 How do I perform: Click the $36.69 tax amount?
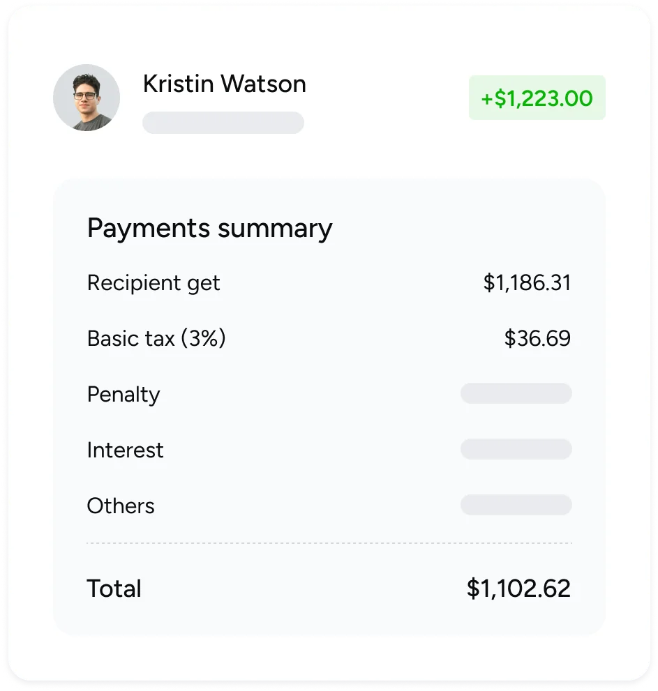click(537, 339)
